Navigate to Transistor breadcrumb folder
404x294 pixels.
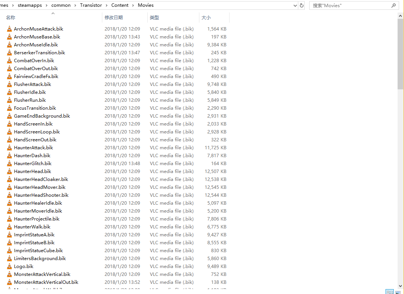point(91,5)
